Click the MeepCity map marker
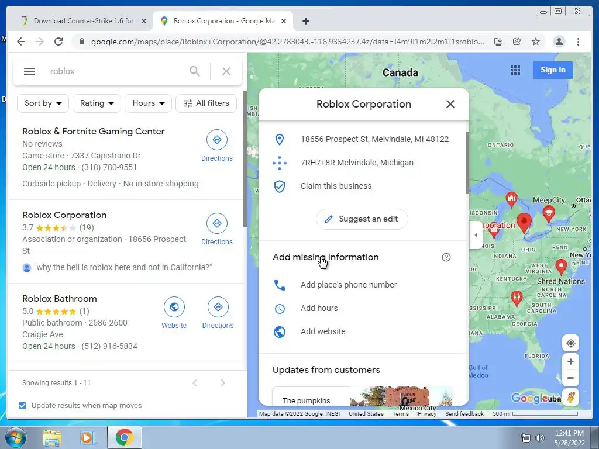This screenshot has width=599, height=449. (x=549, y=213)
